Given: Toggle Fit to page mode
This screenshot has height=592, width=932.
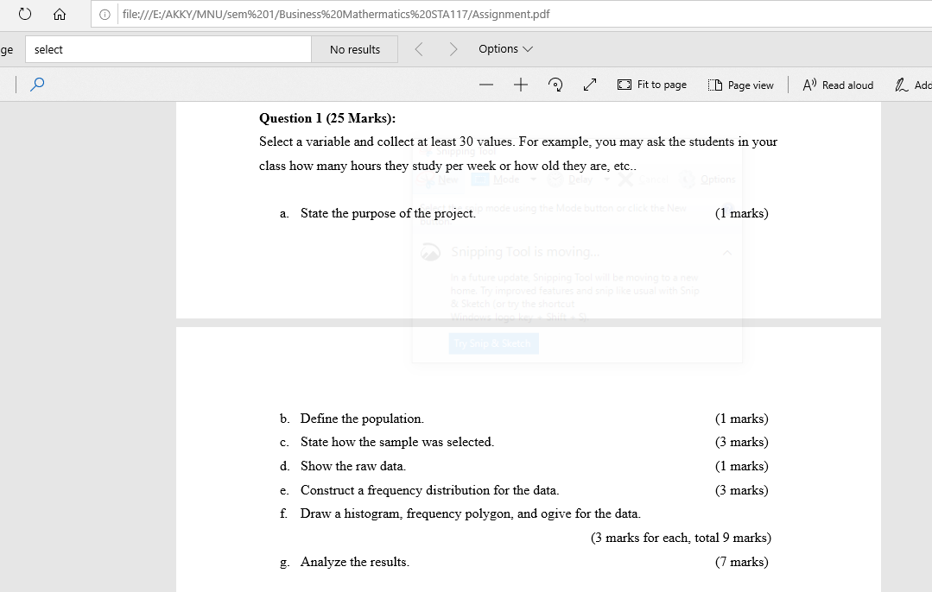Looking at the screenshot, I should pyautogui.click(x=651, y=84).
